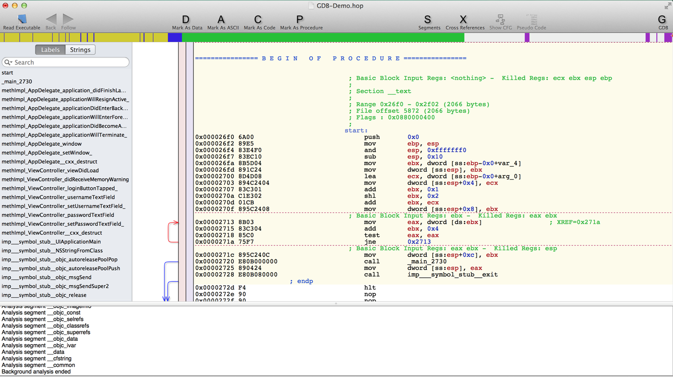Select methImpl_ViewController_loginButtonTapped_ label
673x377 pixels.
coord(59,188)
